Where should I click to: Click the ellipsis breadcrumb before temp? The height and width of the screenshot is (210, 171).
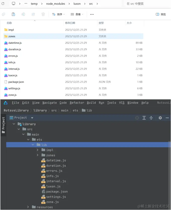26,4
